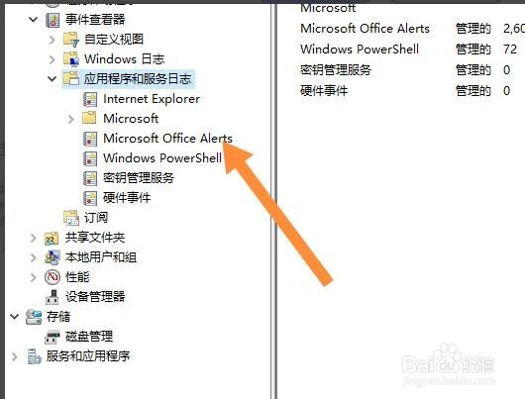Click the 密钥管理服务 log icon
Viewport: 525px width, 399px height.
pyautogui.click(x=90, y=178)
